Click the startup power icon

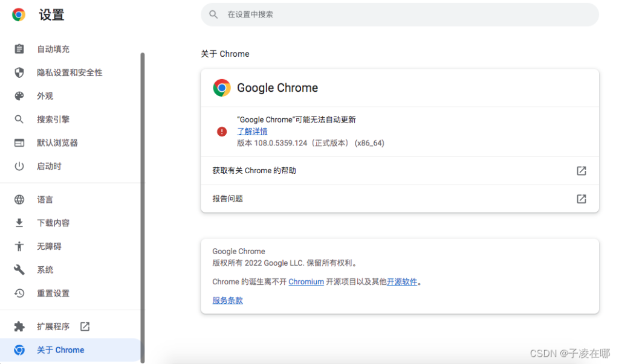tap(19, 166)
